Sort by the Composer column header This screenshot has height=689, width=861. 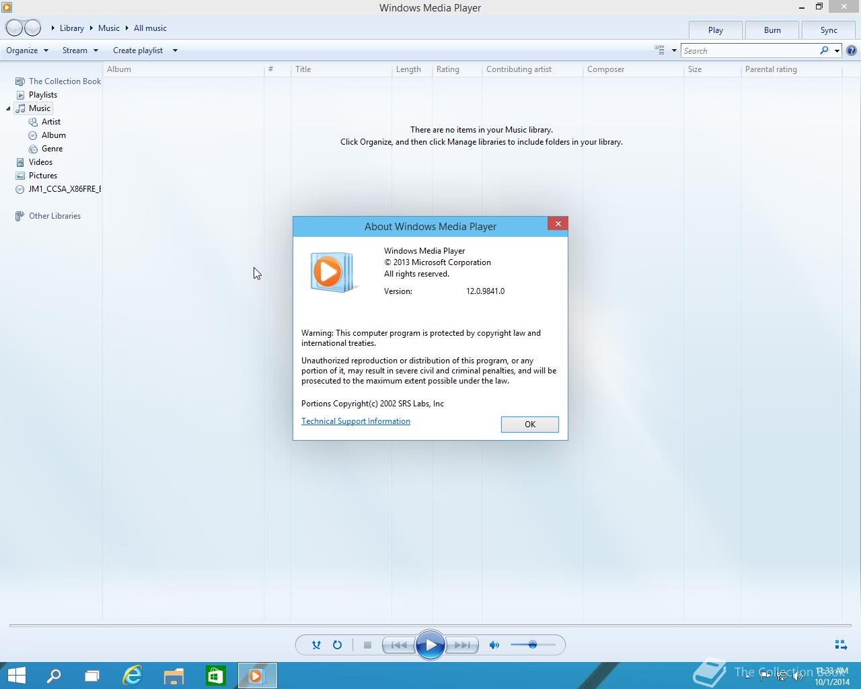tap(634, 69)
